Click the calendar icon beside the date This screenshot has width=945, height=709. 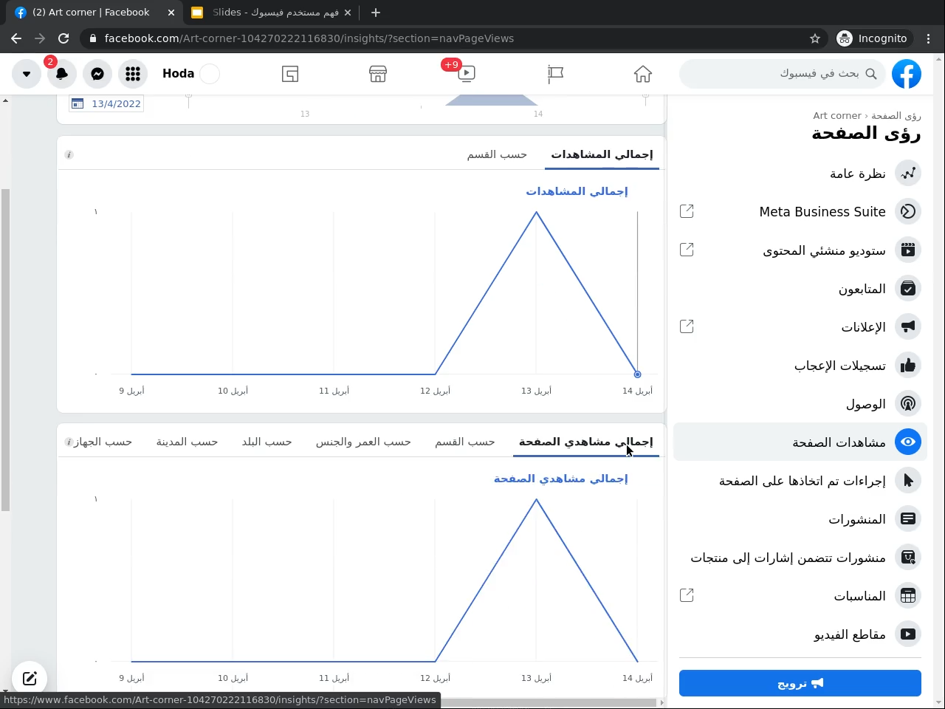point(78,103)
